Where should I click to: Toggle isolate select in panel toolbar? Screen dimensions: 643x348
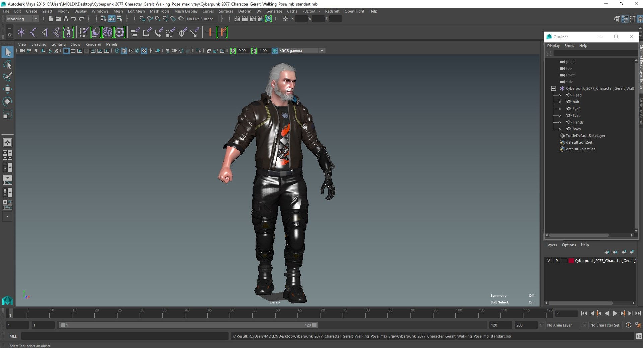[199, 51]
